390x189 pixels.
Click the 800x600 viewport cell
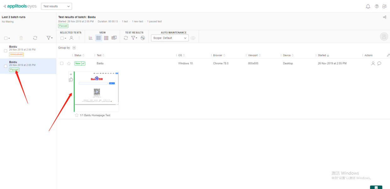[x=253, y=63]
